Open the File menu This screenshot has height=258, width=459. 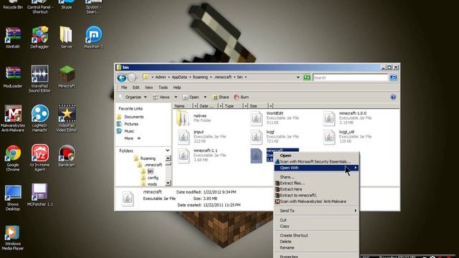[124, 87]
